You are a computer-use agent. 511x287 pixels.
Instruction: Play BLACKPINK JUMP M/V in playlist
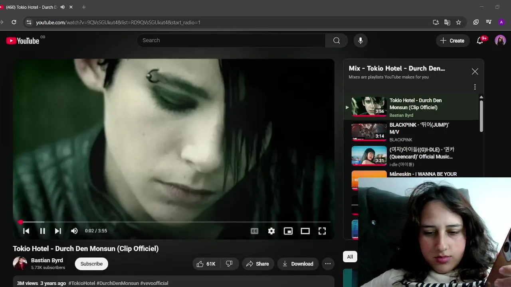(x=411, y=132)
